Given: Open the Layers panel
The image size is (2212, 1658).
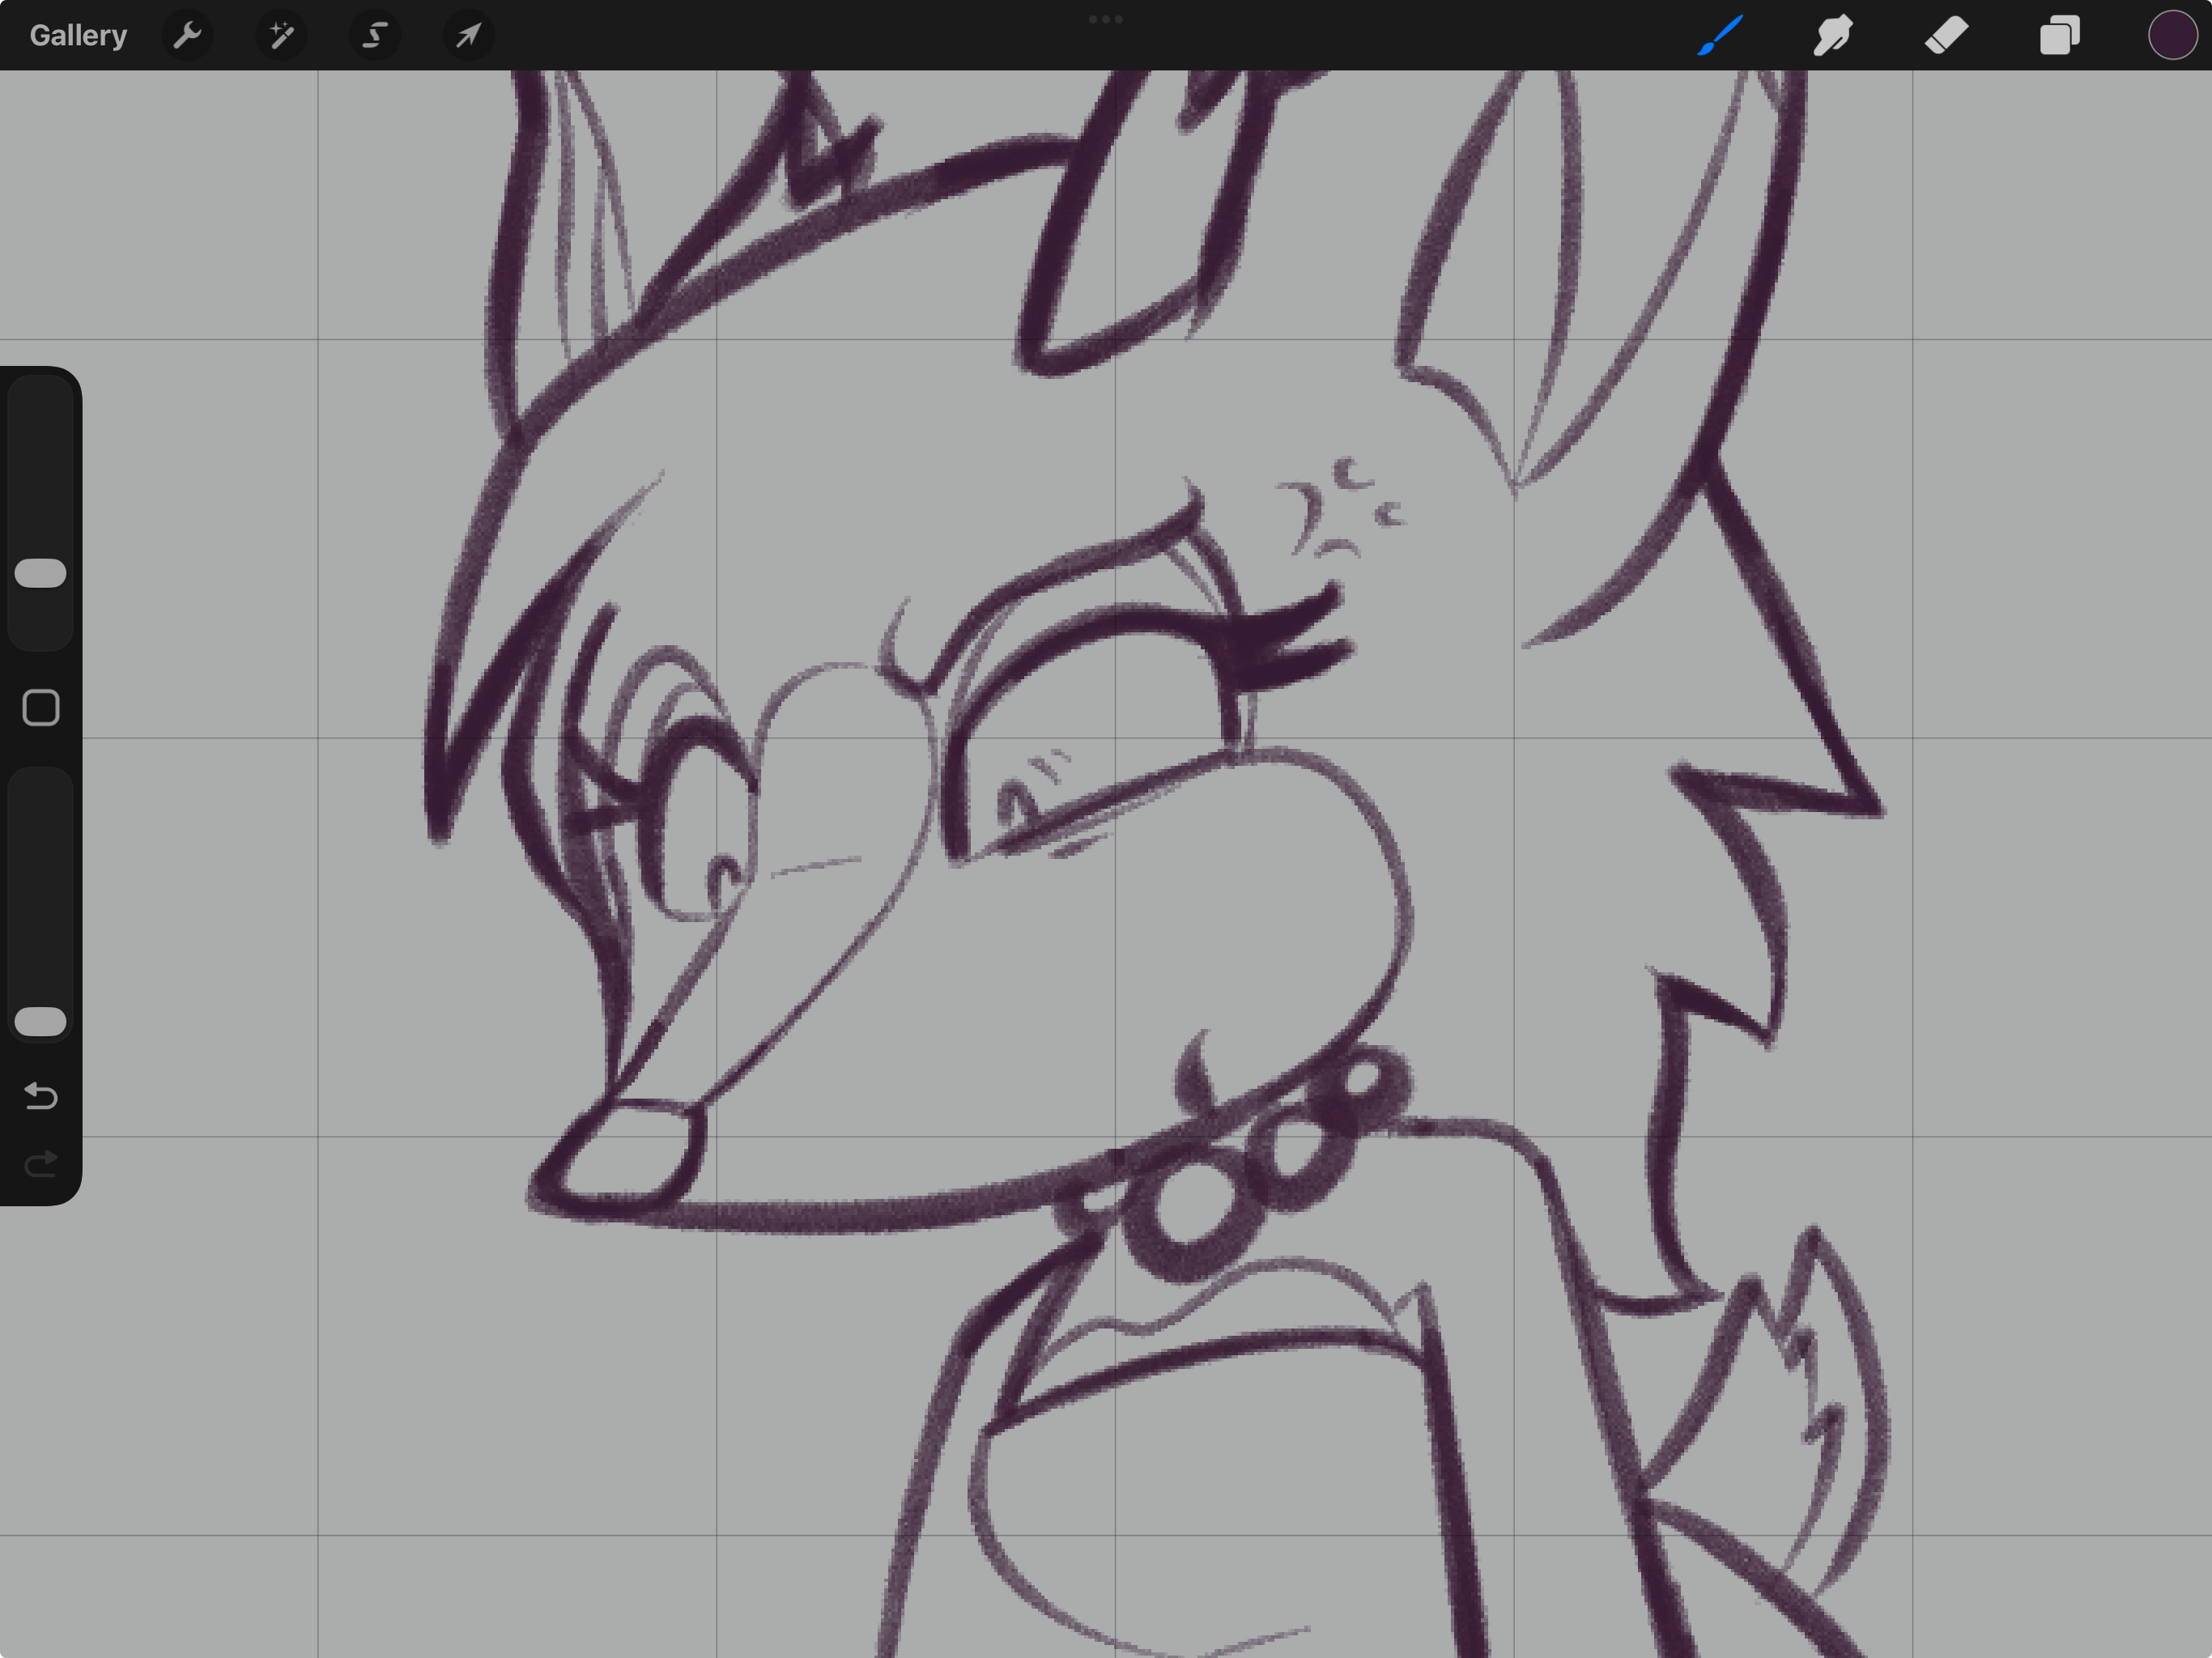Looking at the screenshot, I should (x=2059, y=36).
